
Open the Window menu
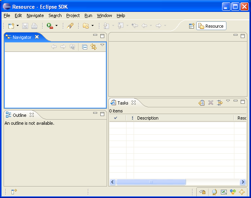tap(104, 16)
